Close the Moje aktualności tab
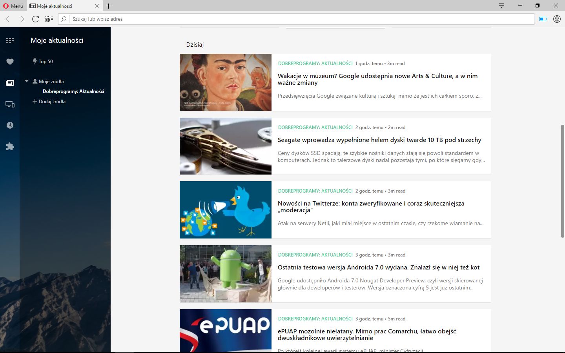This screenshot has width=565, height=353. [x=97, y=6]
